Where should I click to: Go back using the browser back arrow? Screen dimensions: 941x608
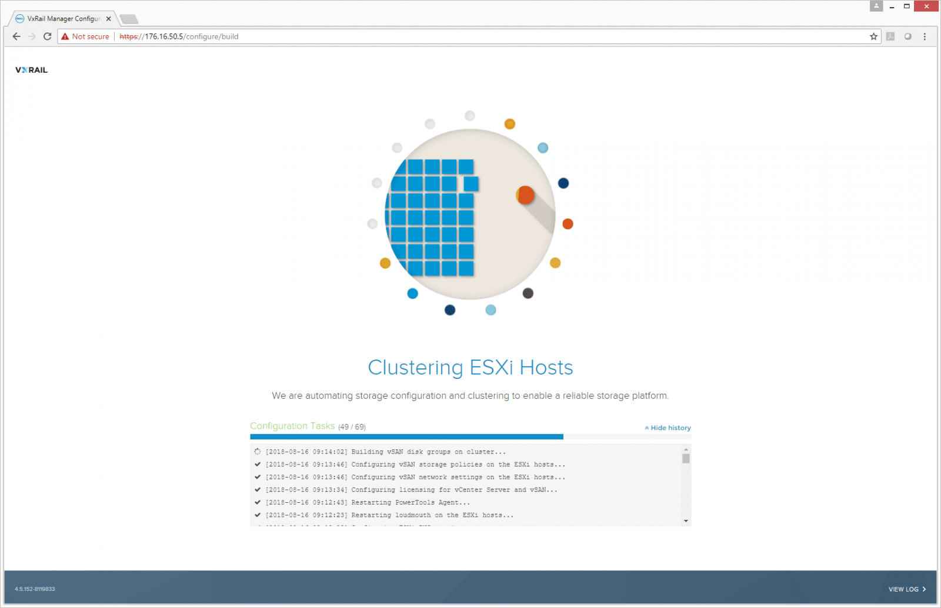16,36
